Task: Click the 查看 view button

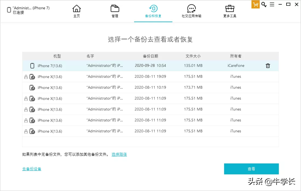Action: [x=251, y=169]
